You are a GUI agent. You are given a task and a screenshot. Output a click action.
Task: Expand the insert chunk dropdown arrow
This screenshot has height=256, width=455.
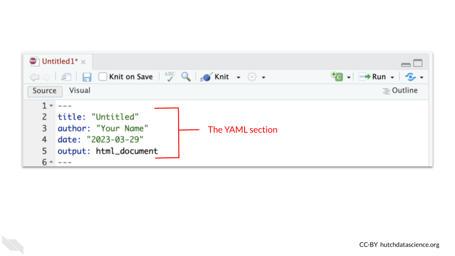(x=348, y=77)
